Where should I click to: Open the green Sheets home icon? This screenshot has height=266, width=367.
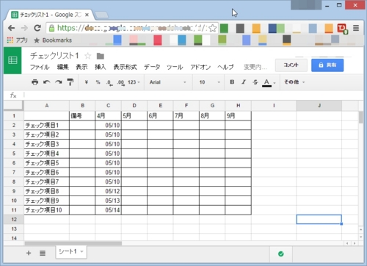tap(12, 60)
